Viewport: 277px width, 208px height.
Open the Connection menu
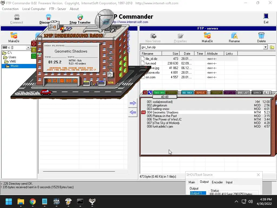pyautogui.click(x=10, y=9)
